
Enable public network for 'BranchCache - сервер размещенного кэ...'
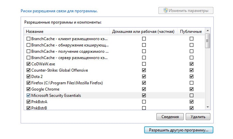click(191, 58)
